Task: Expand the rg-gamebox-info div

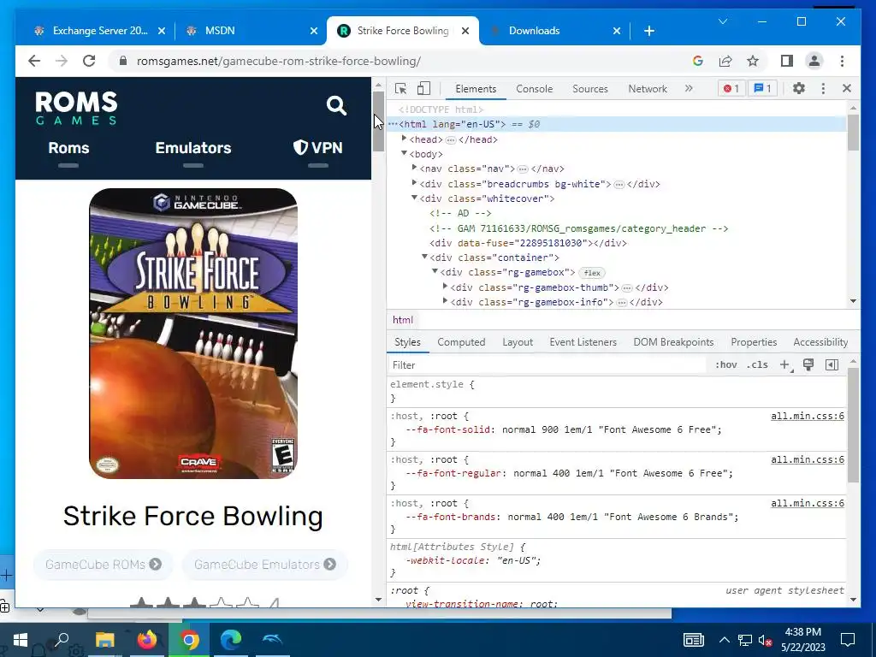Action: click(445, 301)
